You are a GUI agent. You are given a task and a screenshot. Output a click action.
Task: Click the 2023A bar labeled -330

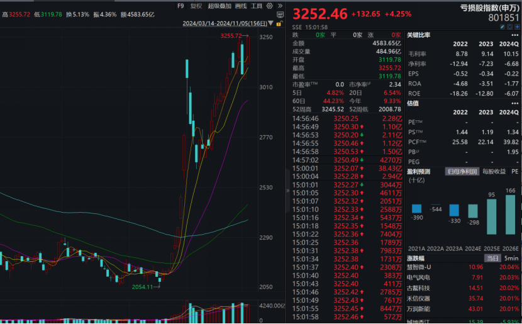pos(454,211)
